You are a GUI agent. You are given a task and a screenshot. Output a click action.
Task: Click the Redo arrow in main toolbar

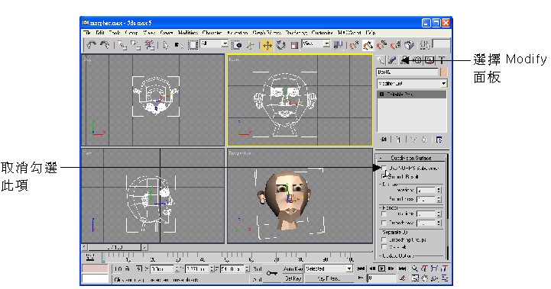(x=105, y=45)
